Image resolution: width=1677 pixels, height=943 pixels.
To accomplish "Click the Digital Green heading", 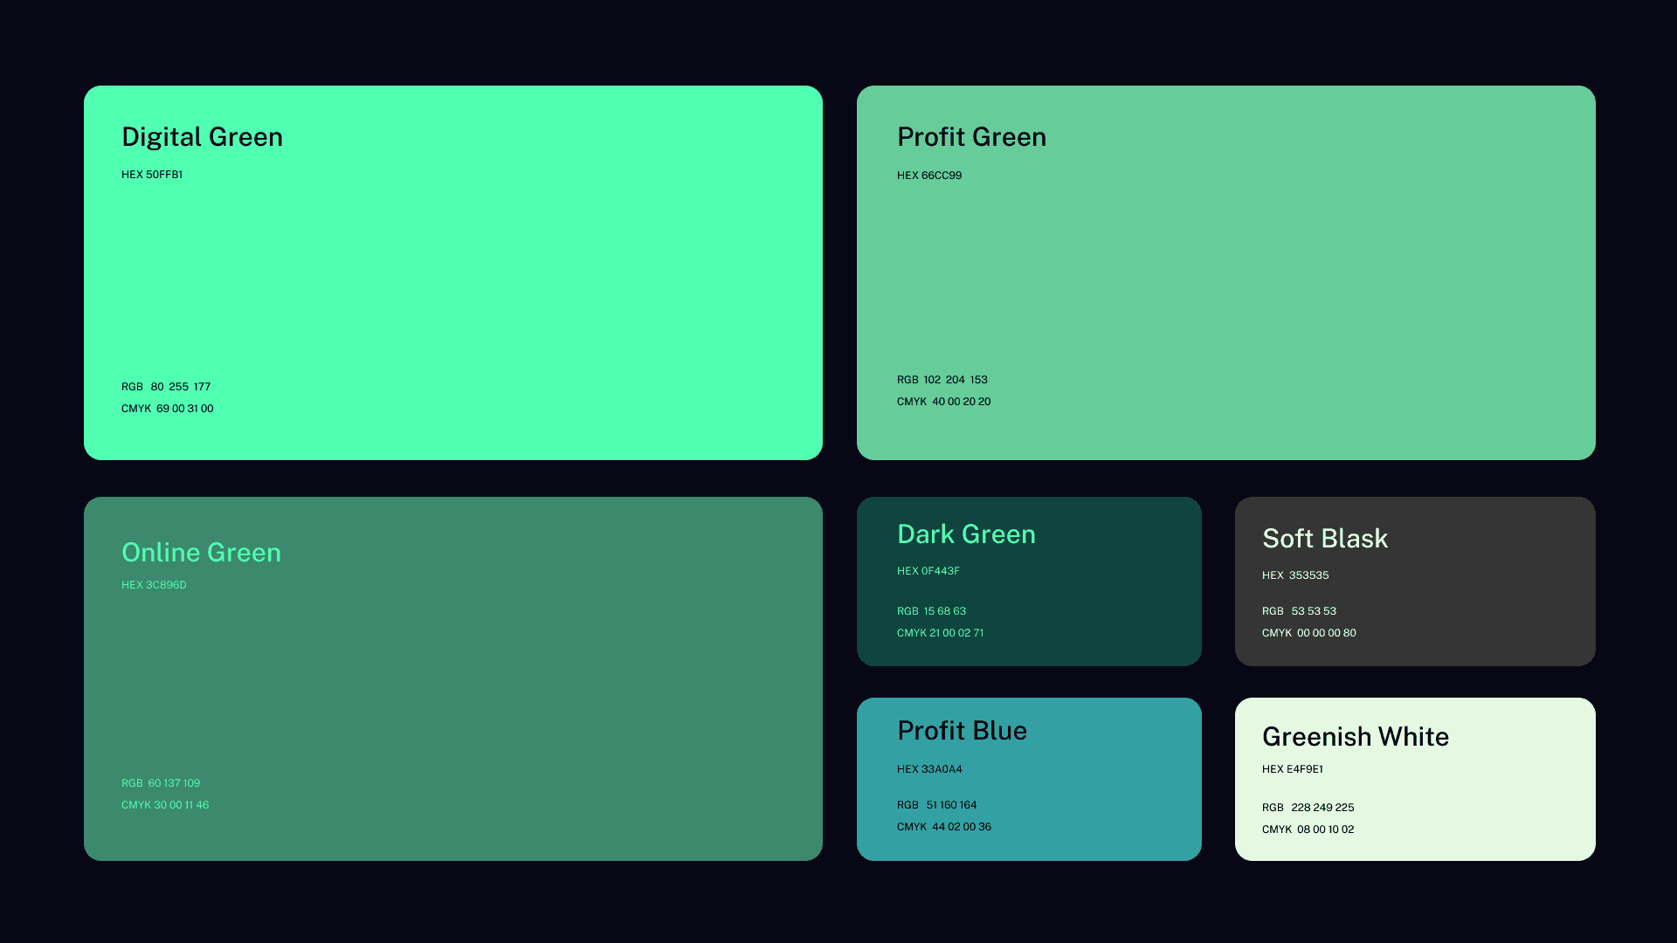I will (x=202, y=137).
